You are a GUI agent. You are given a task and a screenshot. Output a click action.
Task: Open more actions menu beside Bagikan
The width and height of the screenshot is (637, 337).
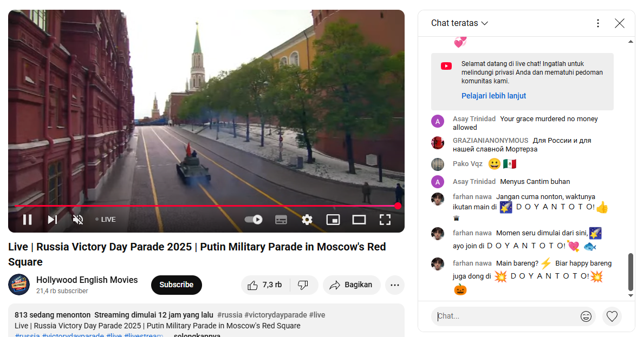point(395,285)
